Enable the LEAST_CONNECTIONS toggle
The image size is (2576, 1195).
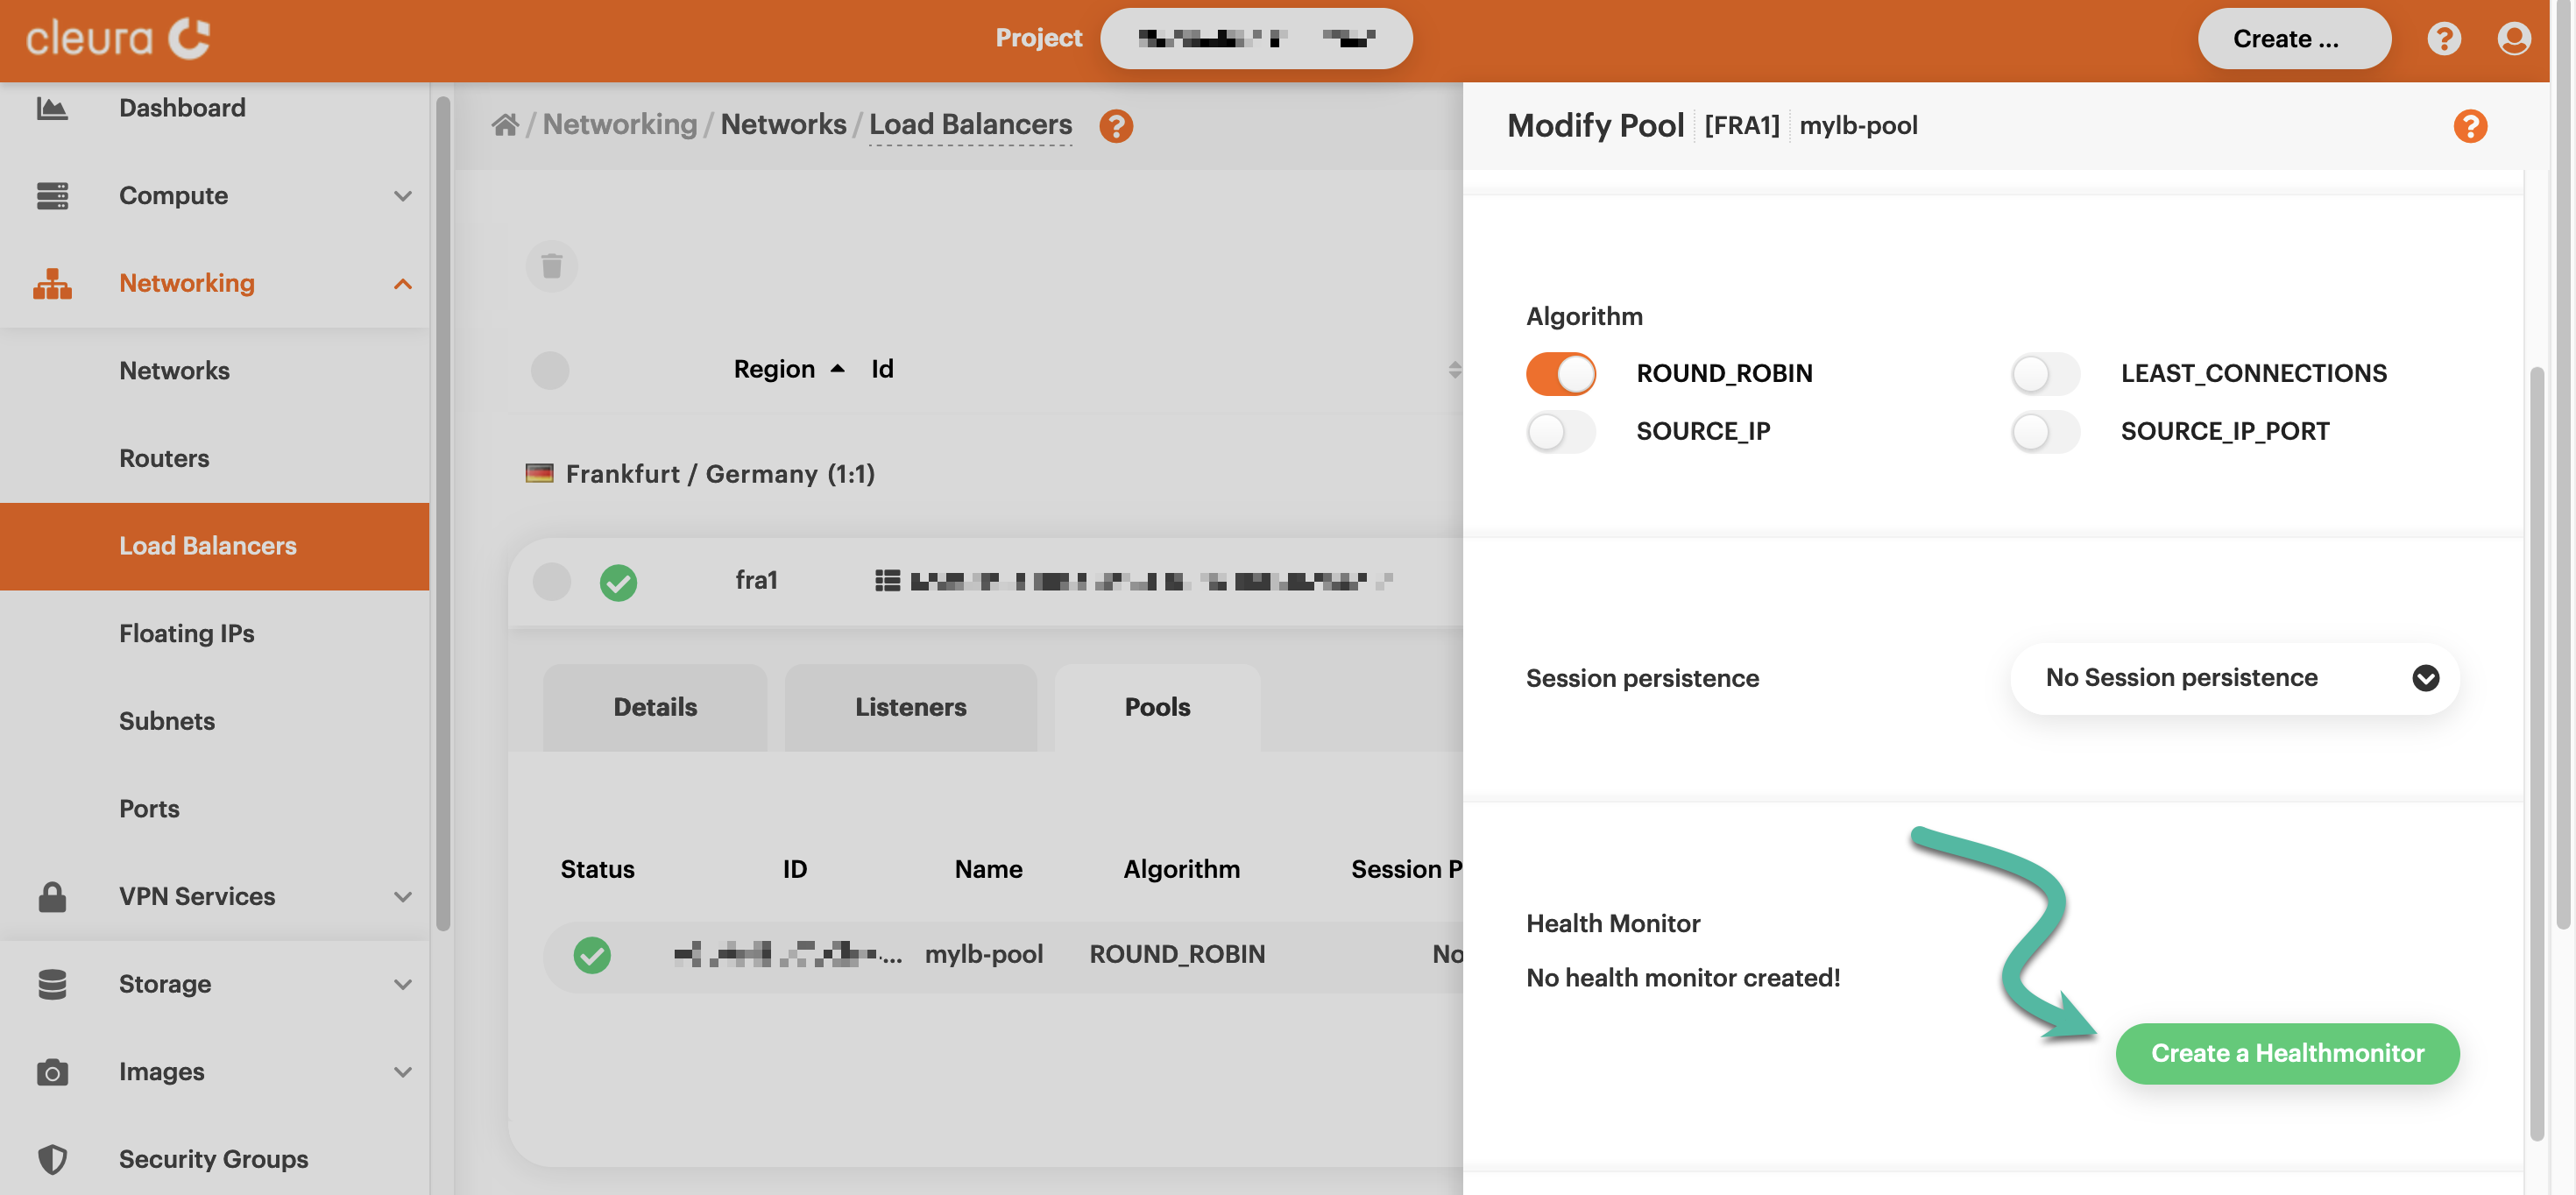click(x=2044, y=373)
